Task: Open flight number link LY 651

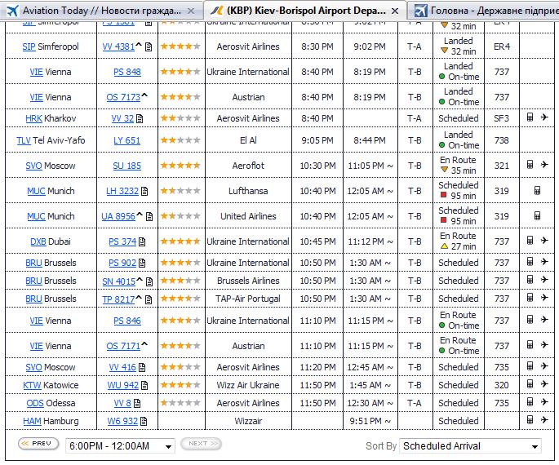Action: (126, 140)
